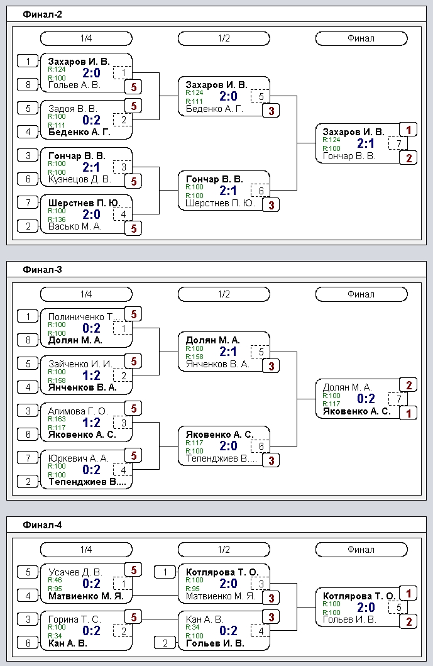The width and height of the screenshot is (433, 666).
Task: Click place badge 1 on Захаров's final match
Action: click(x=408, y=130)
